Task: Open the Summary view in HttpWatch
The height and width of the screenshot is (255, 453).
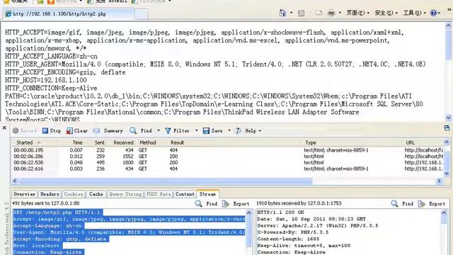Action: 108,130
